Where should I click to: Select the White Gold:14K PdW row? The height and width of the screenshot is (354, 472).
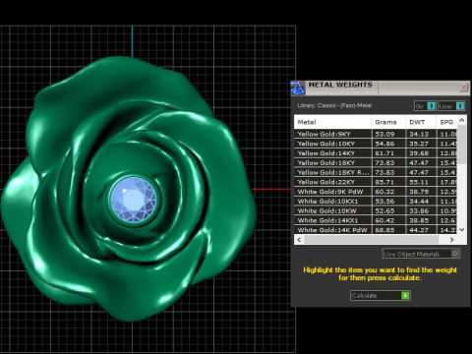click(376, 230)
